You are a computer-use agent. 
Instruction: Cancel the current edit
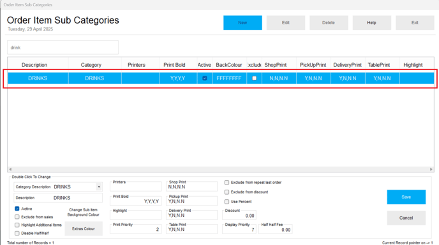(x=406, y=218)
